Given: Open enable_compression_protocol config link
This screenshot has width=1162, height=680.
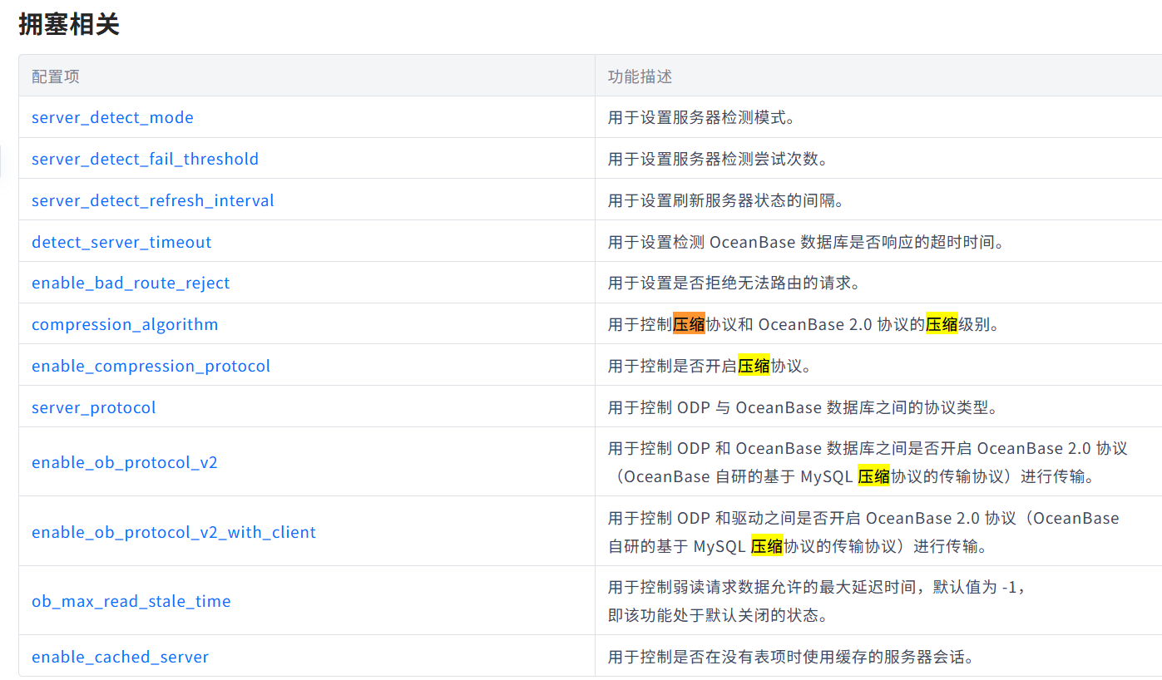Looking at the screenshot, I should 151,366.
